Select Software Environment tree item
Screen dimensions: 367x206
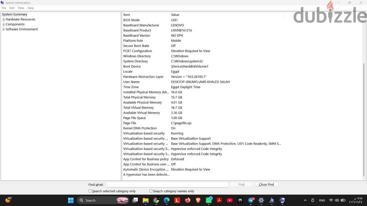tap(22, 29)
